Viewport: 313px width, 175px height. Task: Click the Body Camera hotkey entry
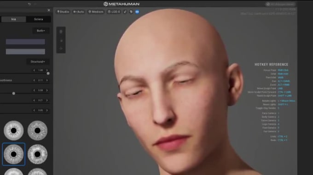pos(271,117)
